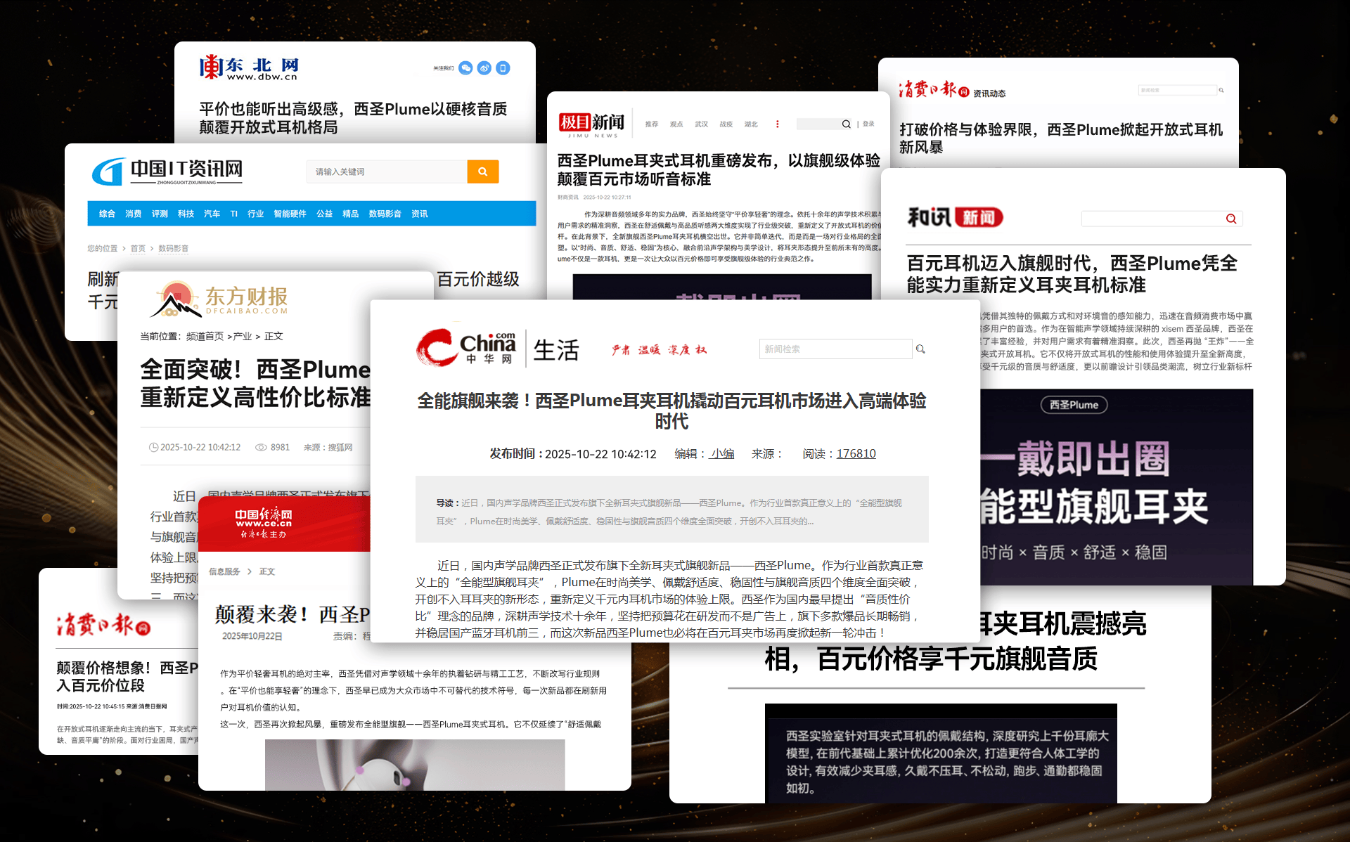Click 首页 in the breadcrumb path
Screen dimensions: 1350x842
coord(138,248)
